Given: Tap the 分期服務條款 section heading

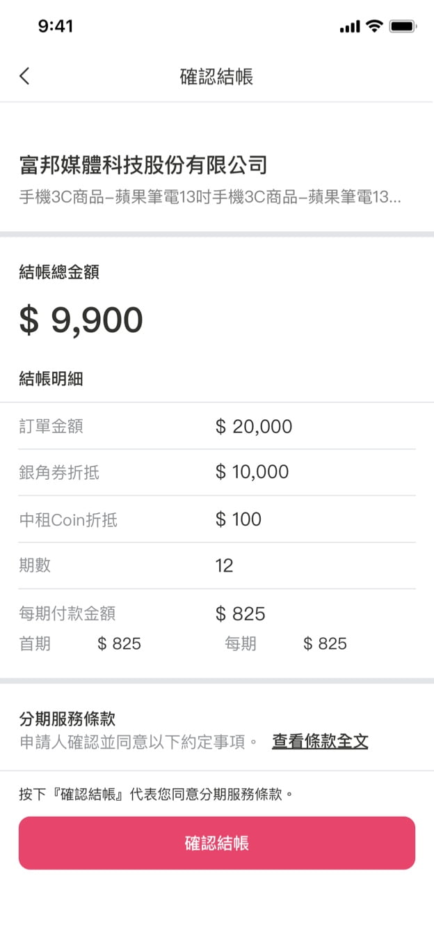Looking at the screenshot, I should pos(67,719).
